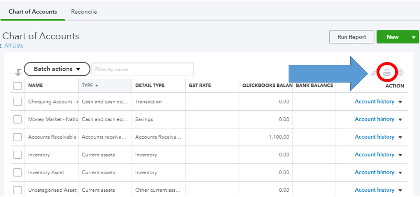Tick the Inventory Asset row checkbox
This screenshot has height=197, width=420.
click(x=18, y=172)
